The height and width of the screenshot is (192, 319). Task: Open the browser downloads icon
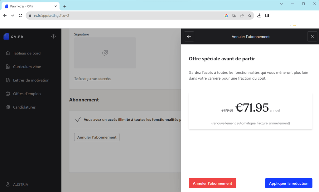coord(259,16)
